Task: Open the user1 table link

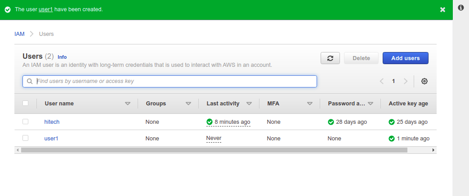Action: tap(51, 139)
